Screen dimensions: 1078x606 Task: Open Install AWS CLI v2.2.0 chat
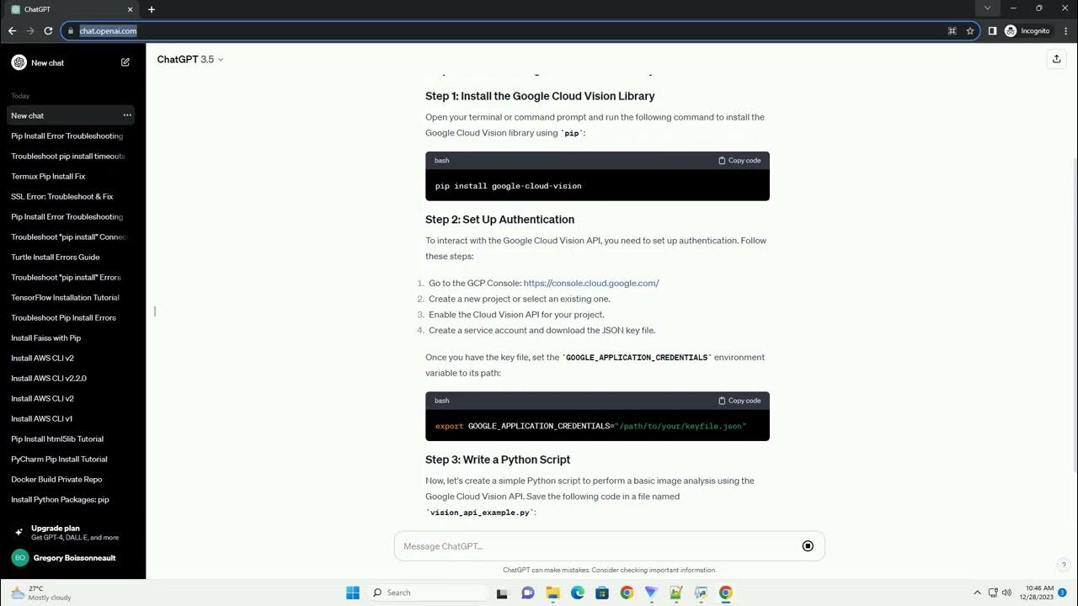pyautogui.click(x=71, y=378)
